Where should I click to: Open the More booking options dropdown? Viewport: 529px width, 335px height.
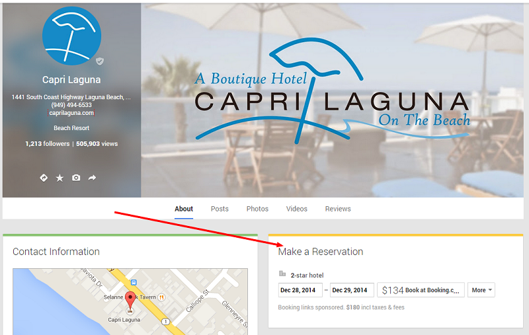pos(481,290)
